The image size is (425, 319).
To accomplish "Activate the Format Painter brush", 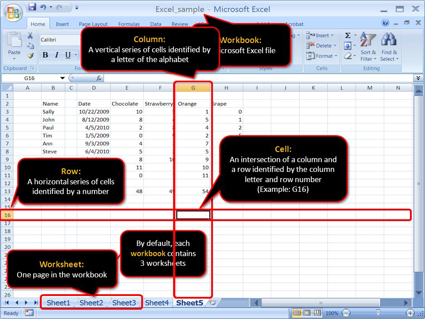I will point(30,56).
